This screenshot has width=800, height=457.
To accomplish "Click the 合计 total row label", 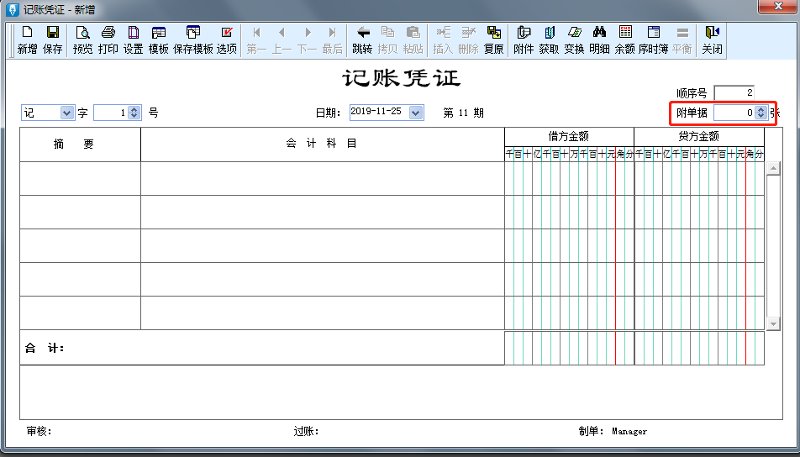I will point(45,349).
